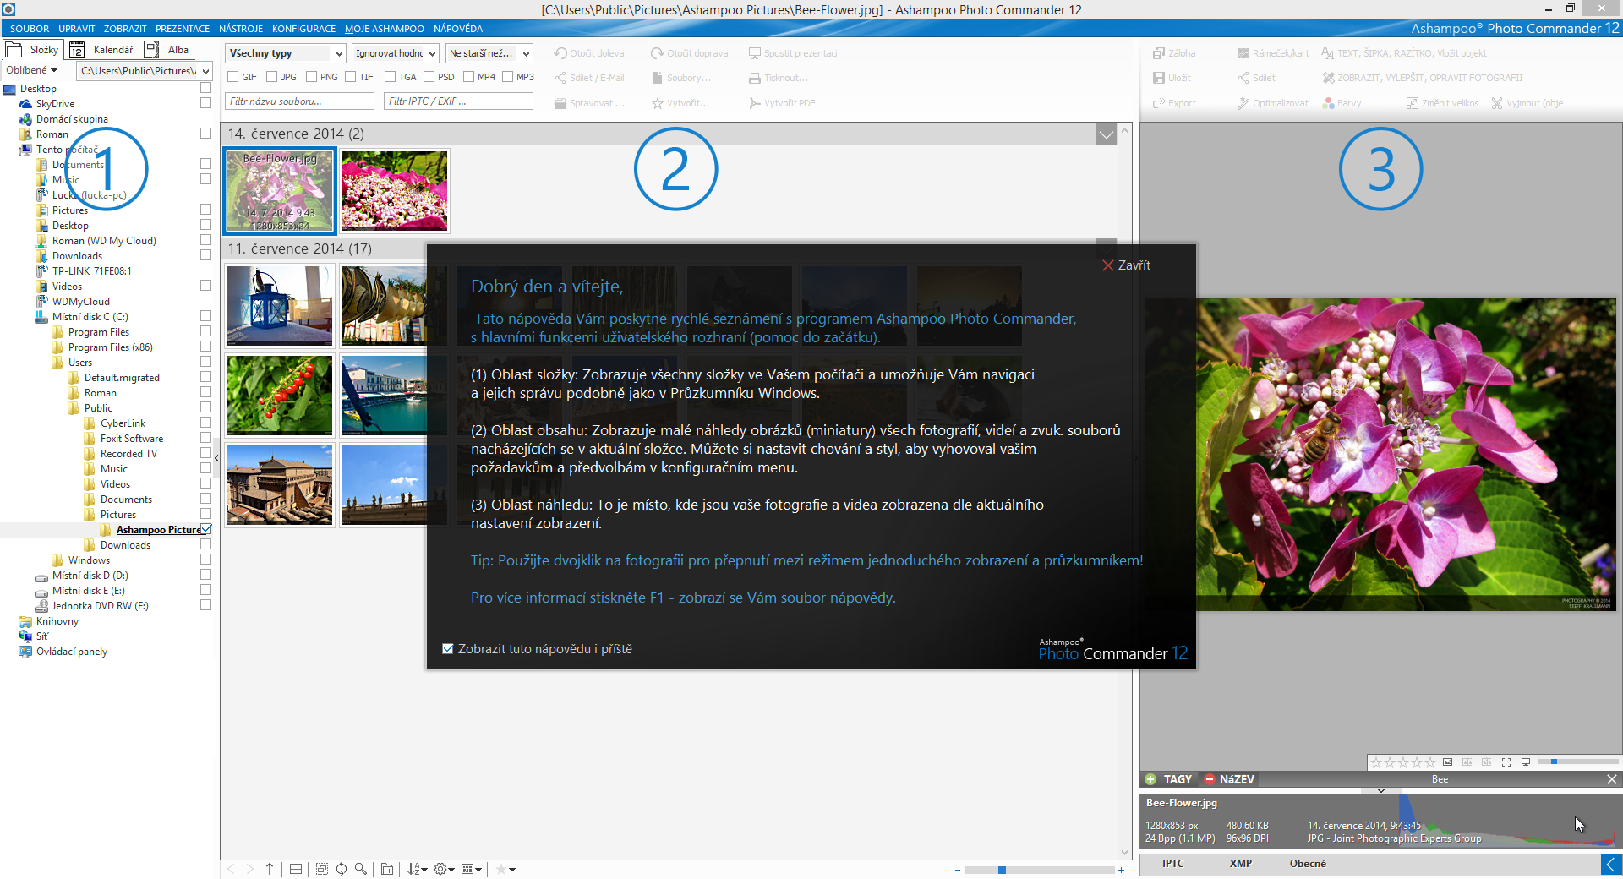Open the A-Z sort order menu
The image size is (1623, 879).
418,869
